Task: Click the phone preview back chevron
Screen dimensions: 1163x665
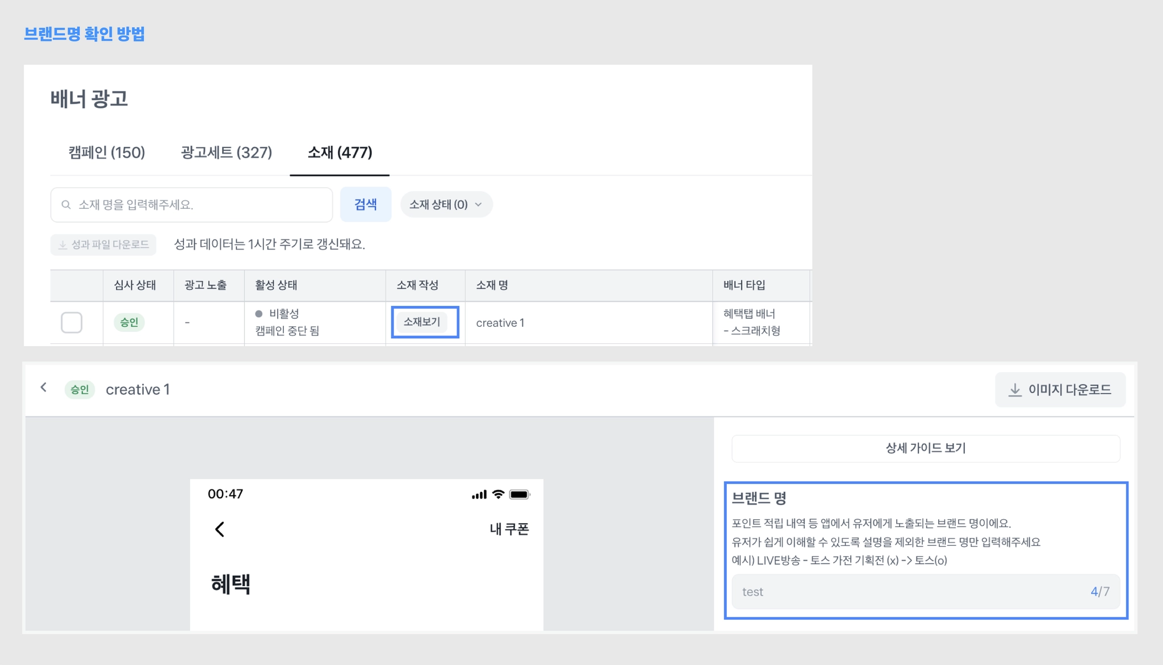Action: coord(220,529)
